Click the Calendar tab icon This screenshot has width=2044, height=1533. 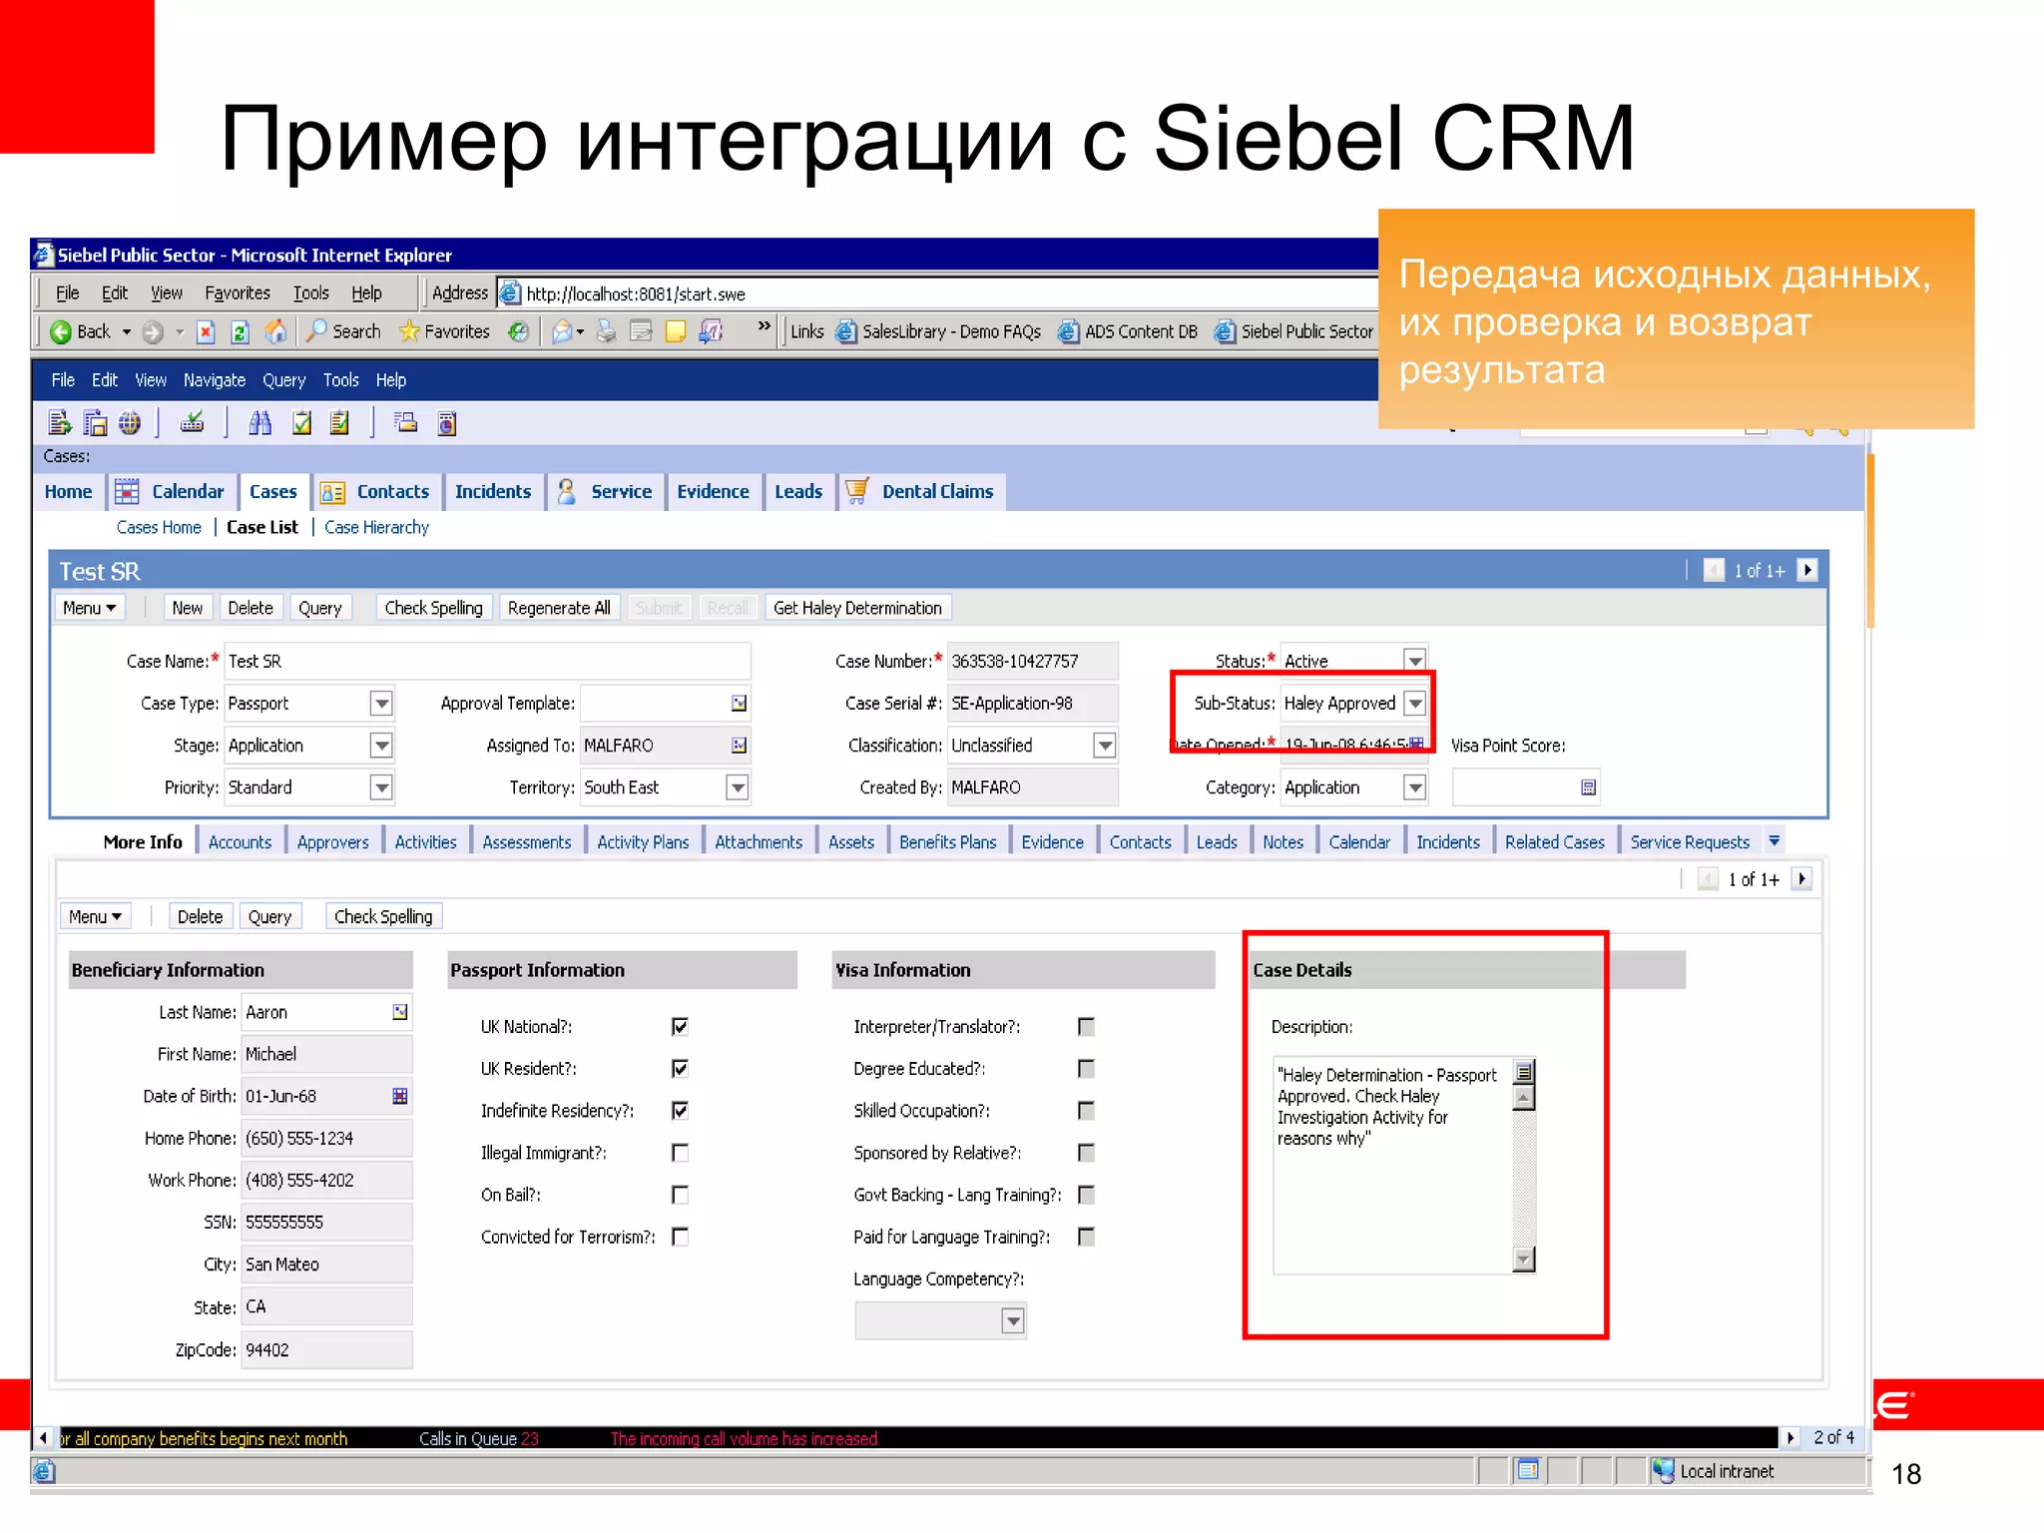click(127, 491)
